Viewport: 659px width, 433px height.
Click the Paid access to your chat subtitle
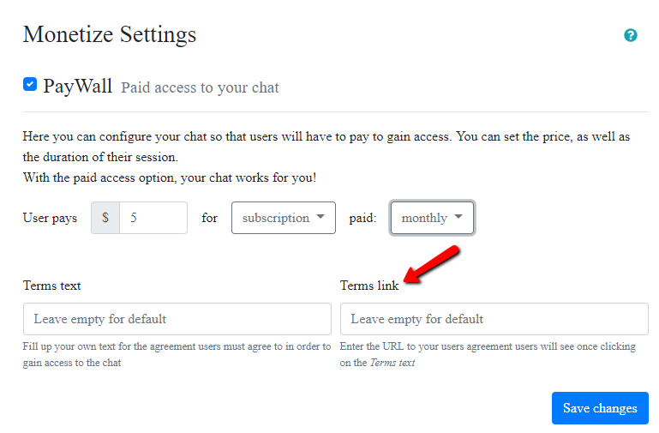point(200,87)
